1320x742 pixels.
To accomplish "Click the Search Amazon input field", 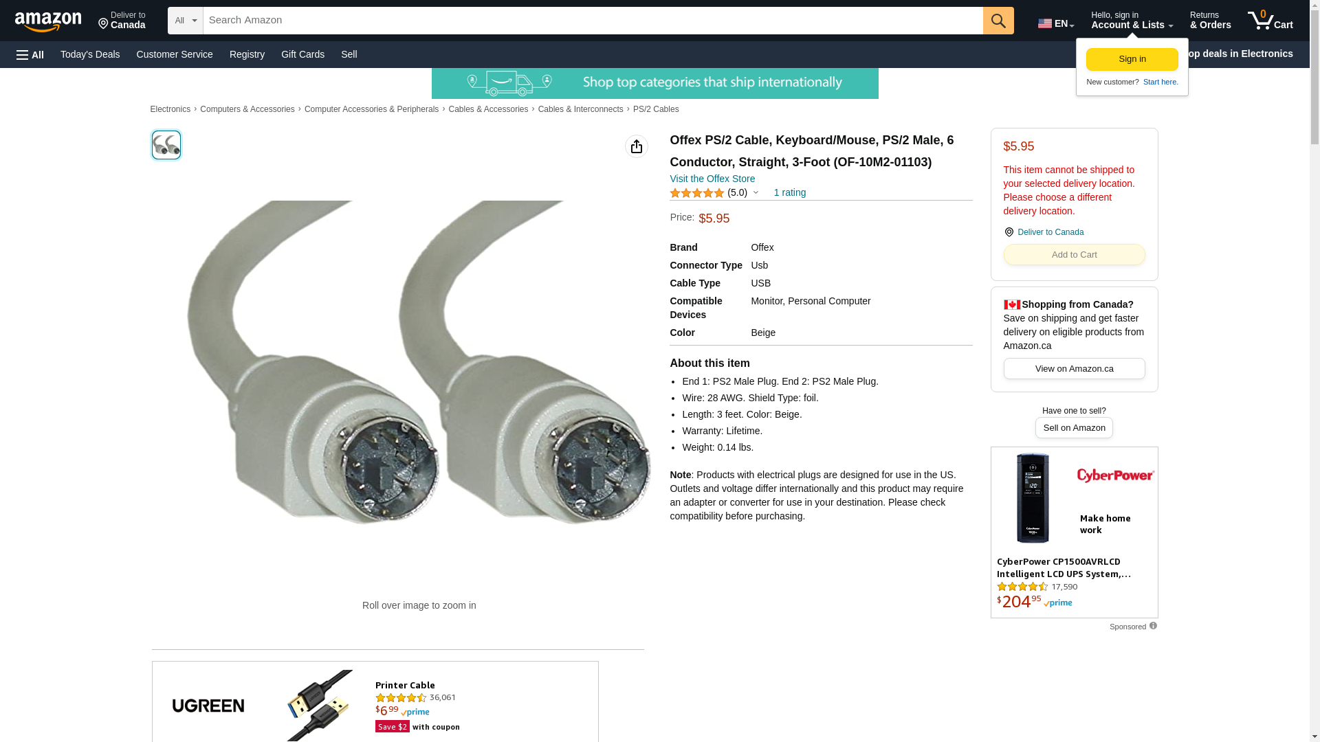I will (x=593, y=21).
